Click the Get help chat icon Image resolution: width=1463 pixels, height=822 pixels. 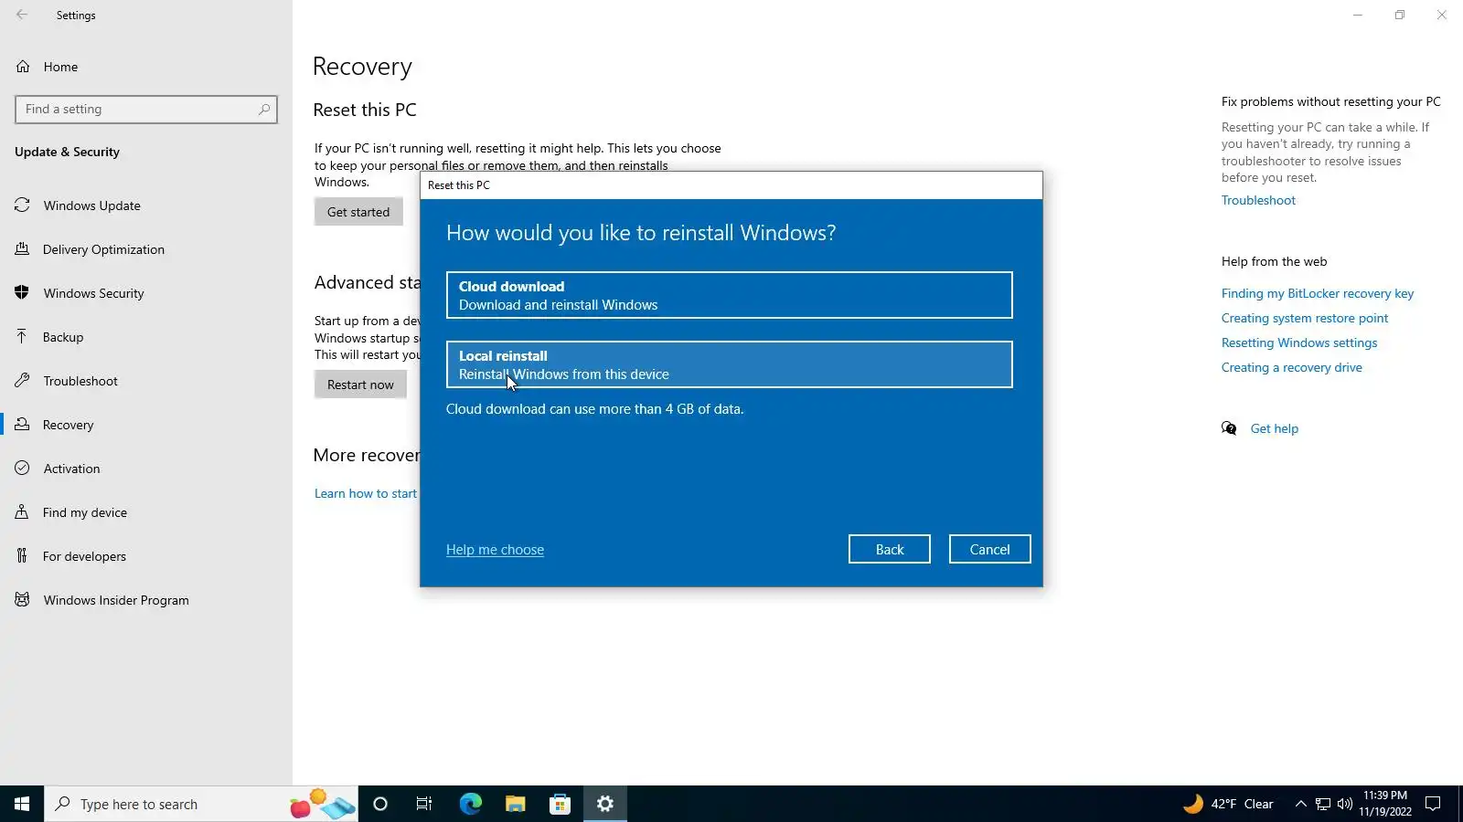[1229, 428]
